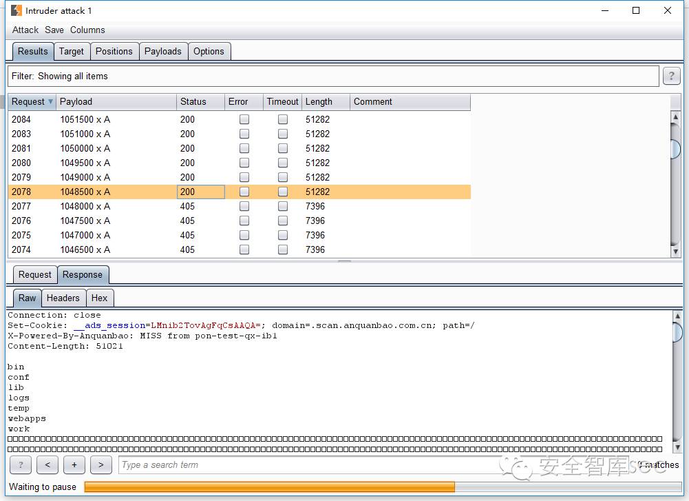Screen dimensions: 689x501
Task: Click the results table scroll up arrow
Action: (x=676, y=116)
